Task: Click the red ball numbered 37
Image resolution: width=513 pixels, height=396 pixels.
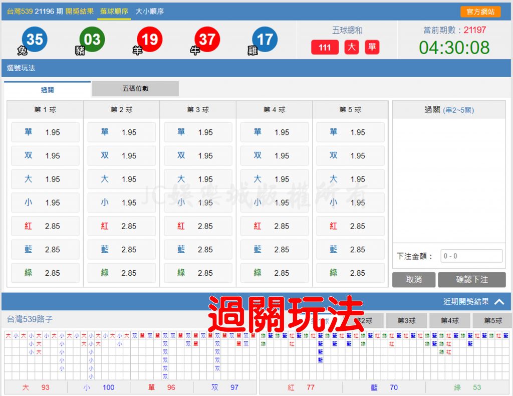Action: (207, 39)
